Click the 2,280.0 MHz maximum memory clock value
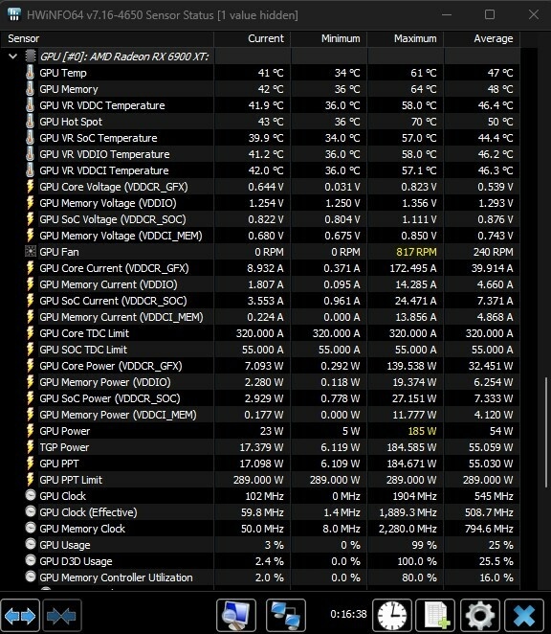The image size is (551, 634). click(408, 529)
